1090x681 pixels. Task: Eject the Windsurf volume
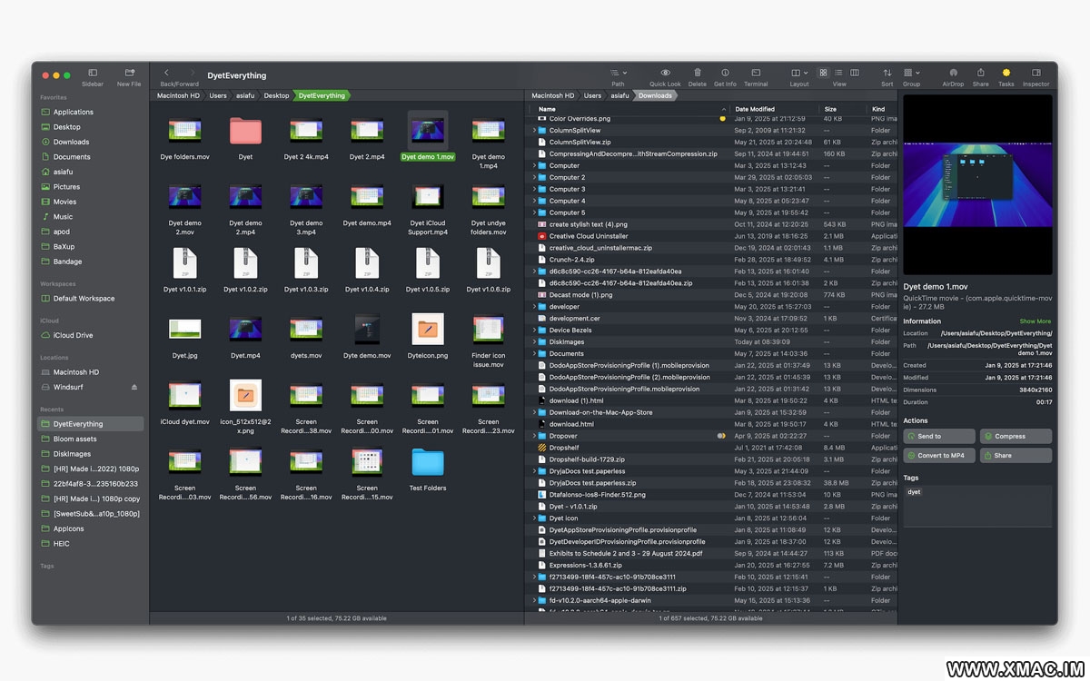pyautogui.click(x=134, y=387)
